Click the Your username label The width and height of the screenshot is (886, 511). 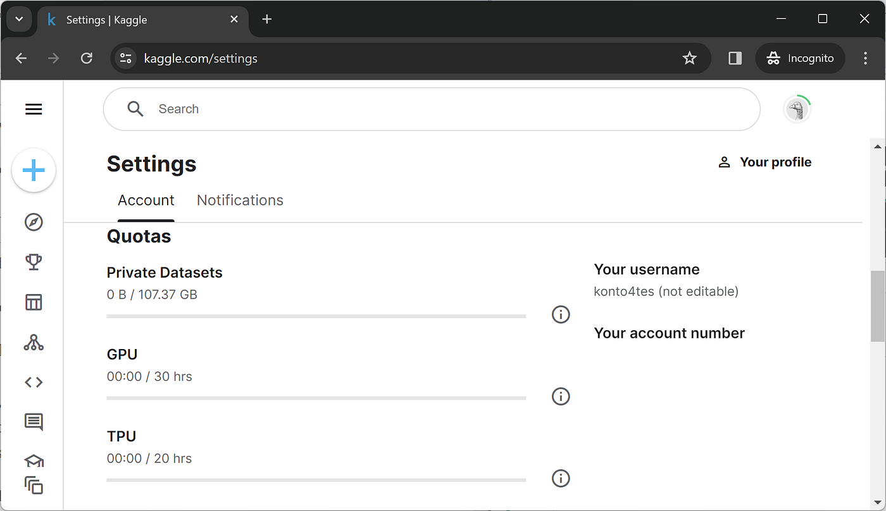click(647, 269)
